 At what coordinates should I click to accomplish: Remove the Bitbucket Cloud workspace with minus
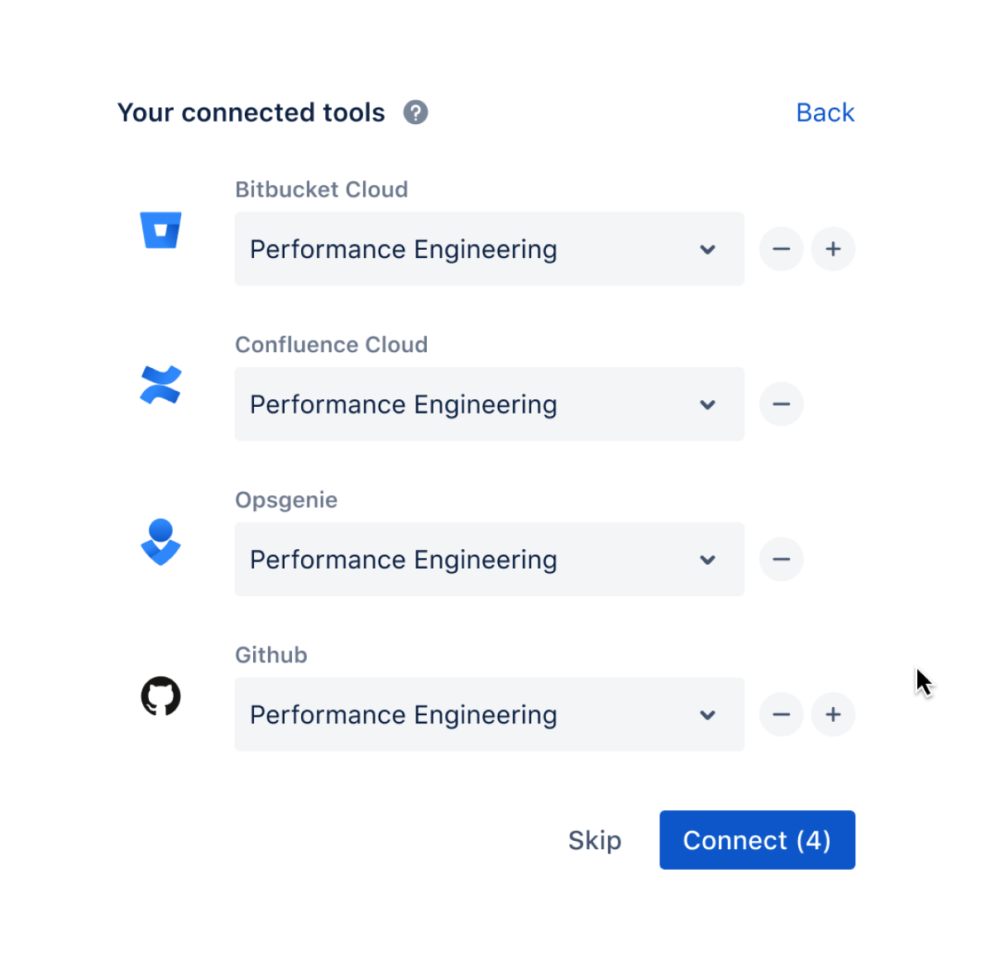pos(781,249)
